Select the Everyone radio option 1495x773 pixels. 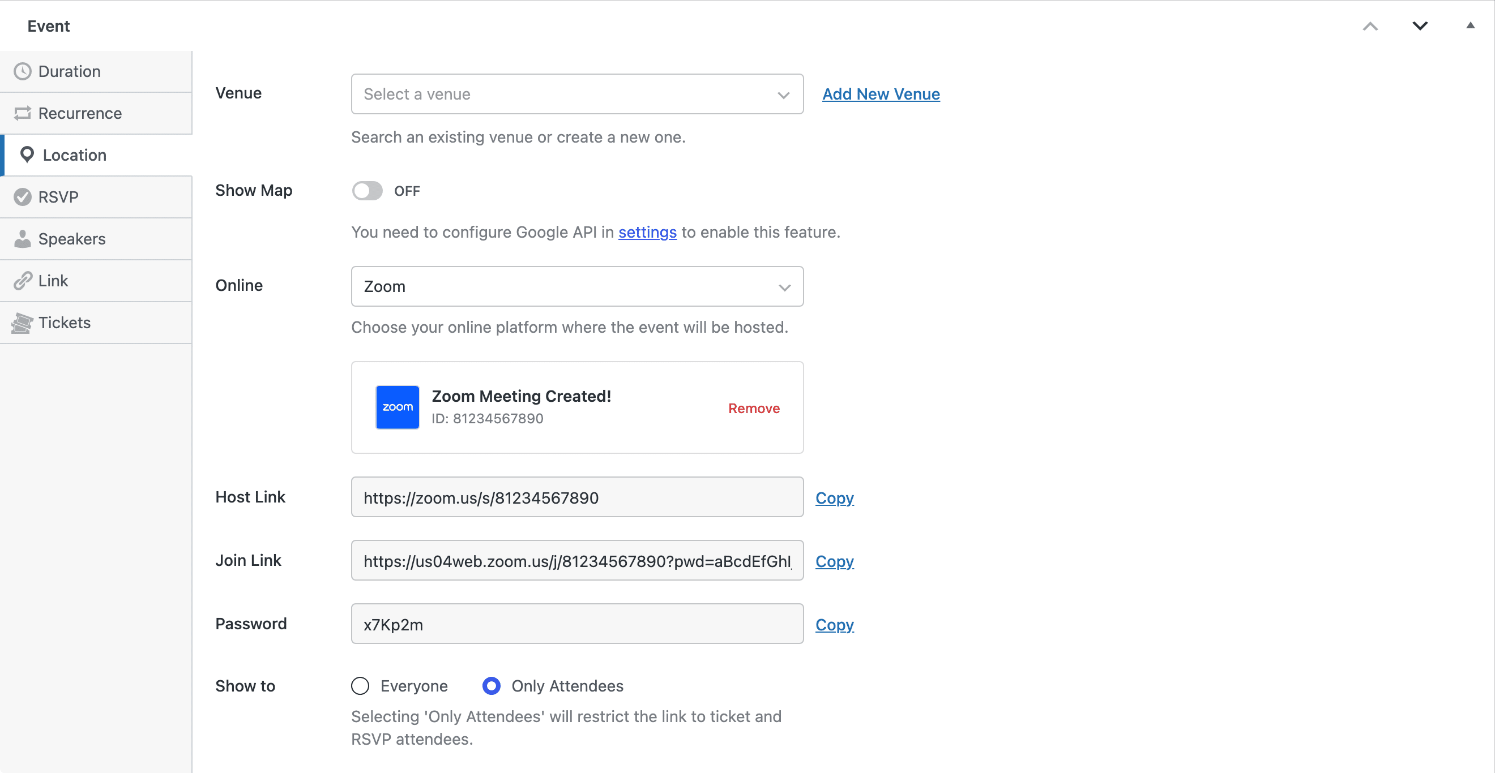pos(360,686)
